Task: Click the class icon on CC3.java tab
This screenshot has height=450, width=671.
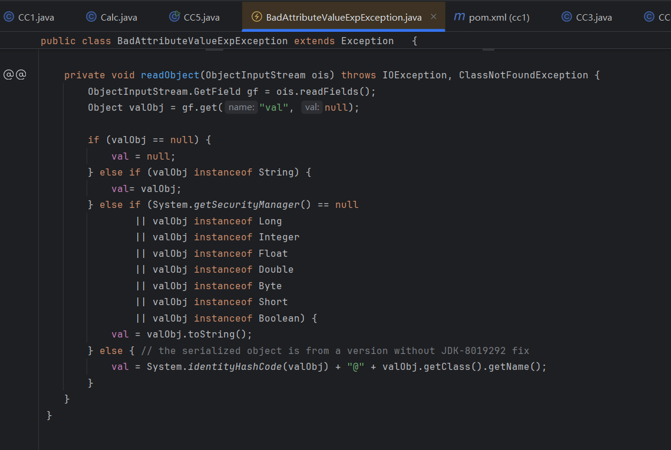Action: pyautogui.click(x=567, y=17)
